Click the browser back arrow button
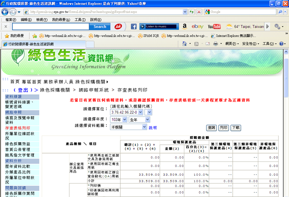Image resolution: width=289 pixels, height=197 pixels. (x=7, y=11)
